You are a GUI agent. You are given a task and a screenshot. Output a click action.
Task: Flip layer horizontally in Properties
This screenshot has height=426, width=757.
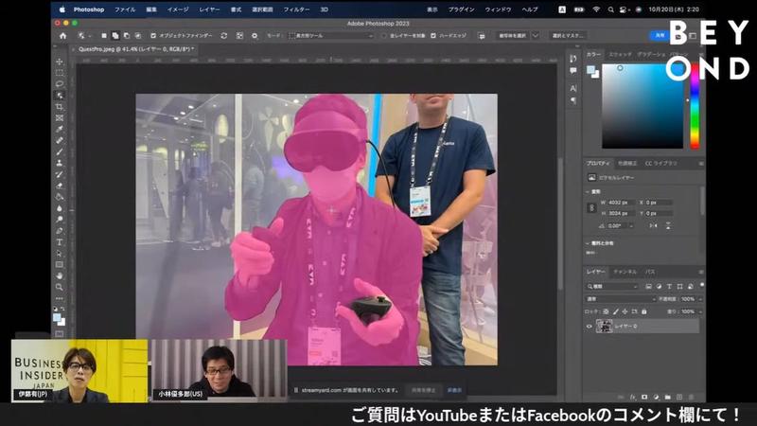[x=653, y=225]
